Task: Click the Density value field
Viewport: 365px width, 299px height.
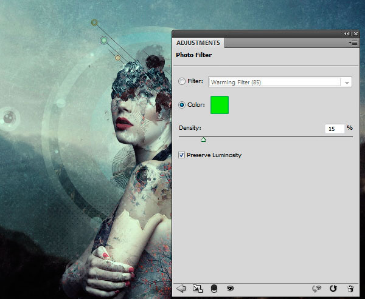Action: click(335, 129)
